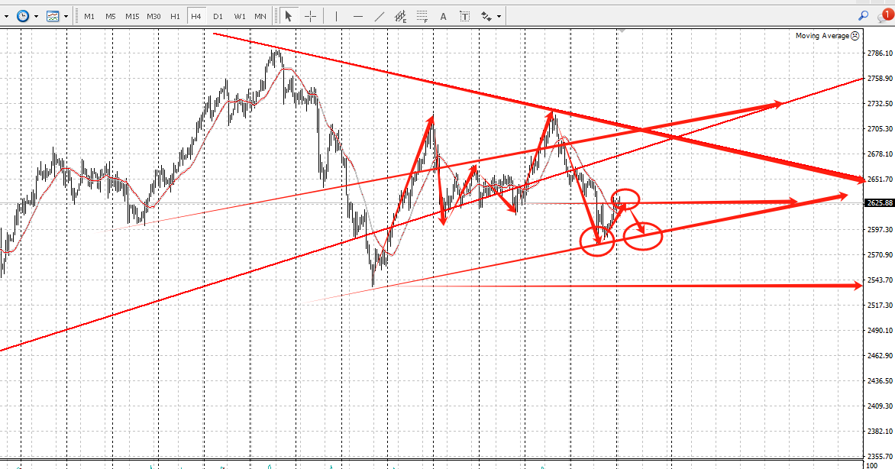Click the 2490.10 price scale value
This screenshot has height=469, width=895.
(880, 330)
